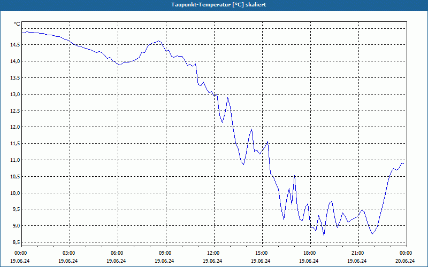
Task: Click the 13,0 y-axis label
Action: (x=15, y=95)
